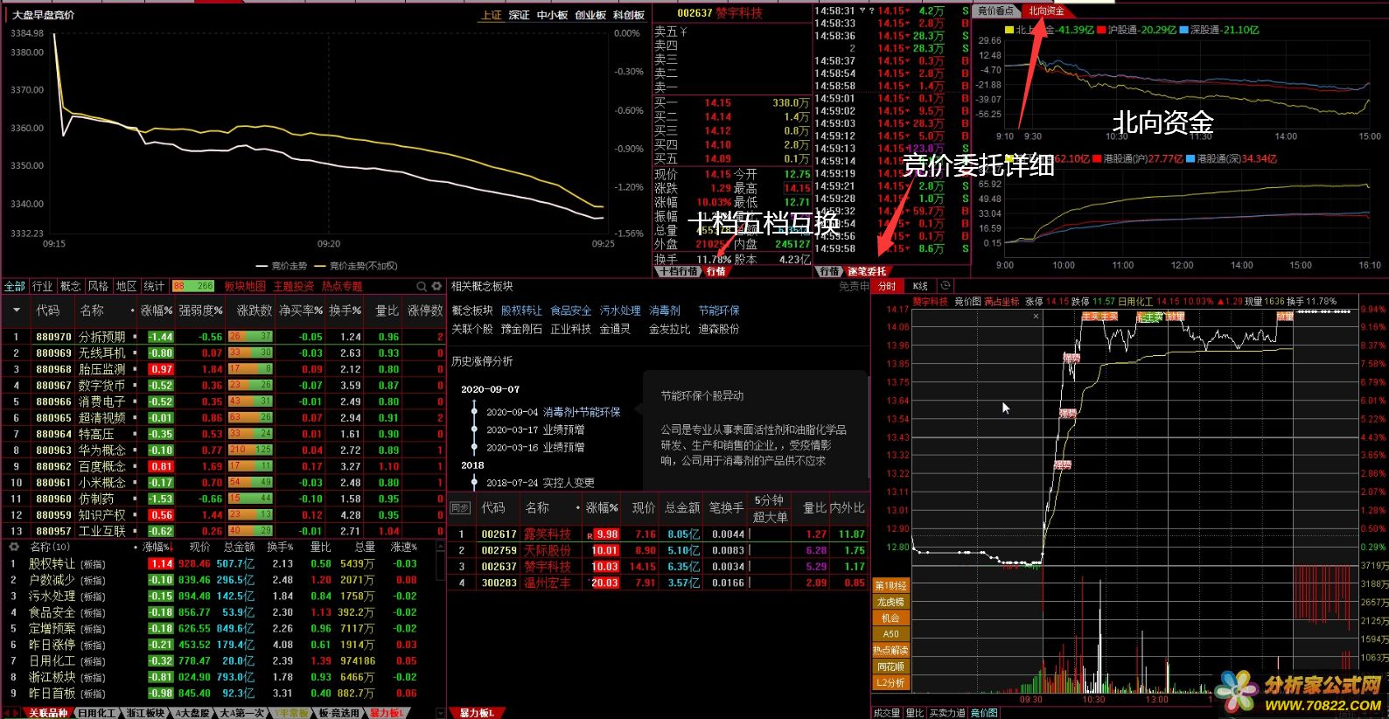Image resolution: width=1389 pixels, height=719 pixels.
Task: Sort sector list by 净买率% column
Action: pyautogui.click(x=301, y=311)
